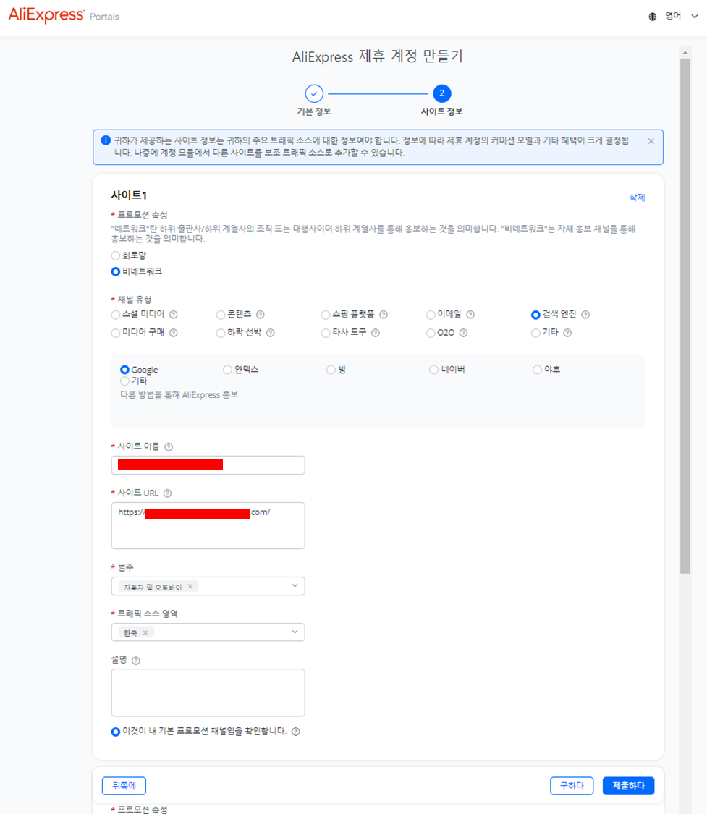707x814 pixels.
Task: Dismiss the blue info banner
Action: click(651, 141)
